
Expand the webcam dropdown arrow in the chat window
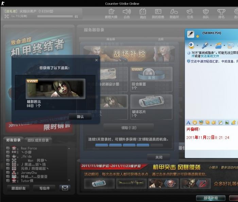pos(197,45)
